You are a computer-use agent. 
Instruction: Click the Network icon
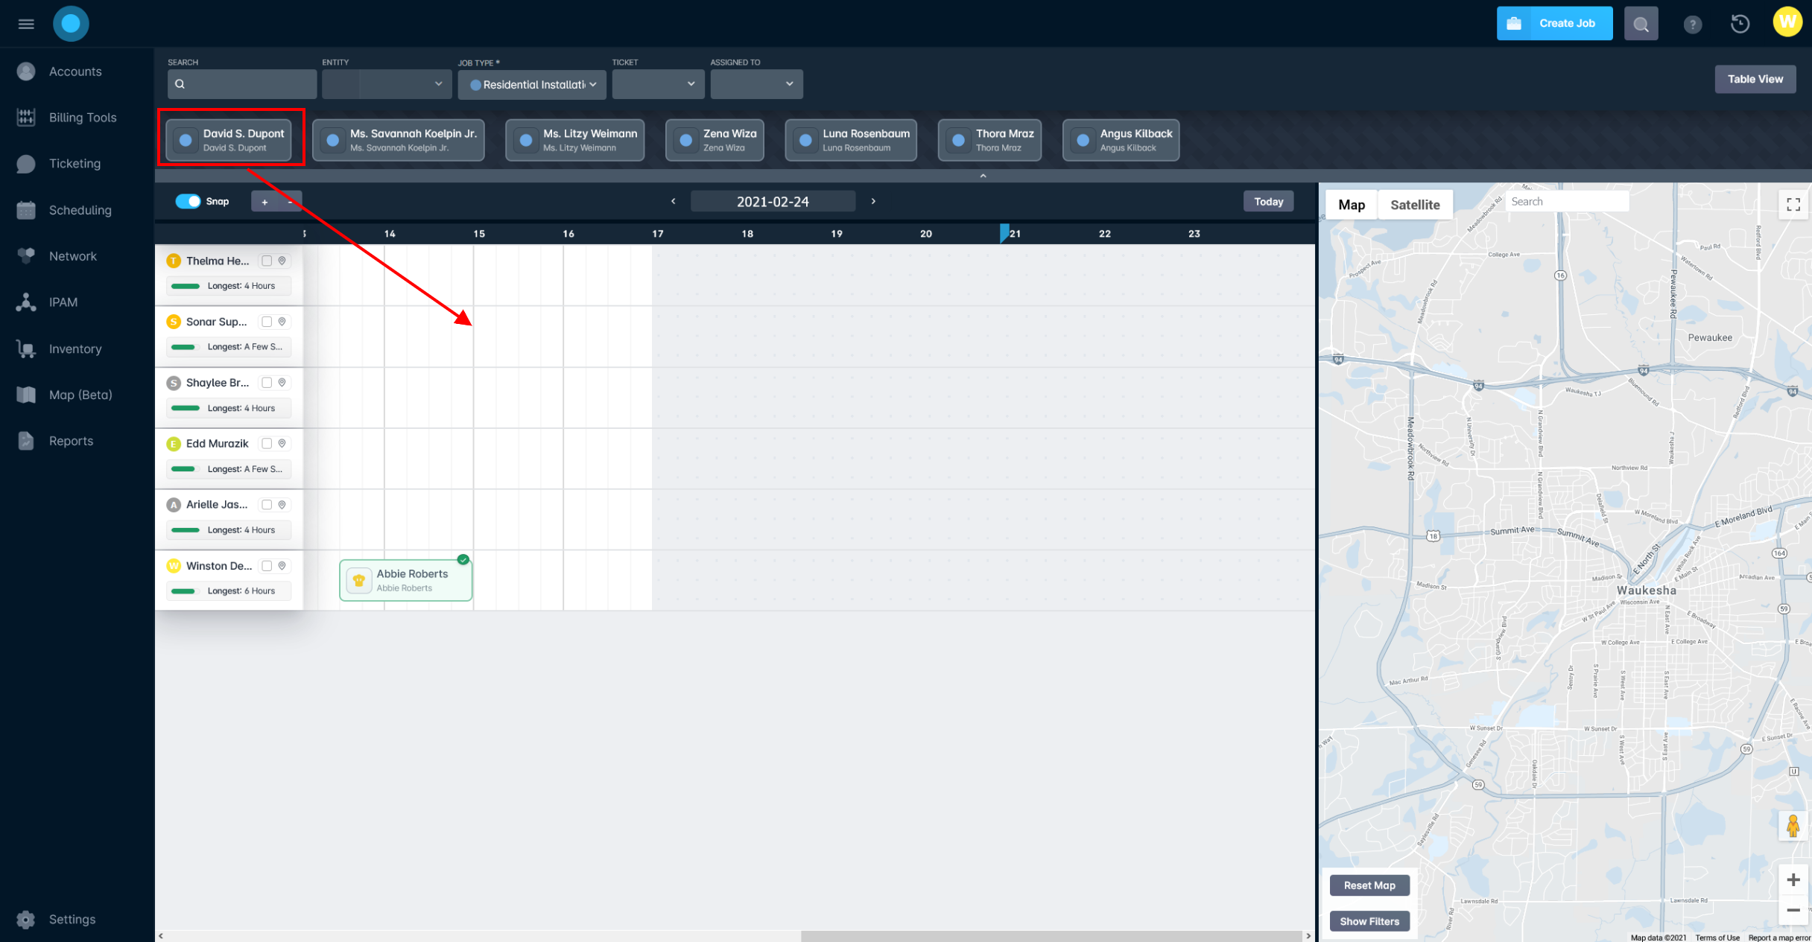pyautogui.click(x=26, y=256)
